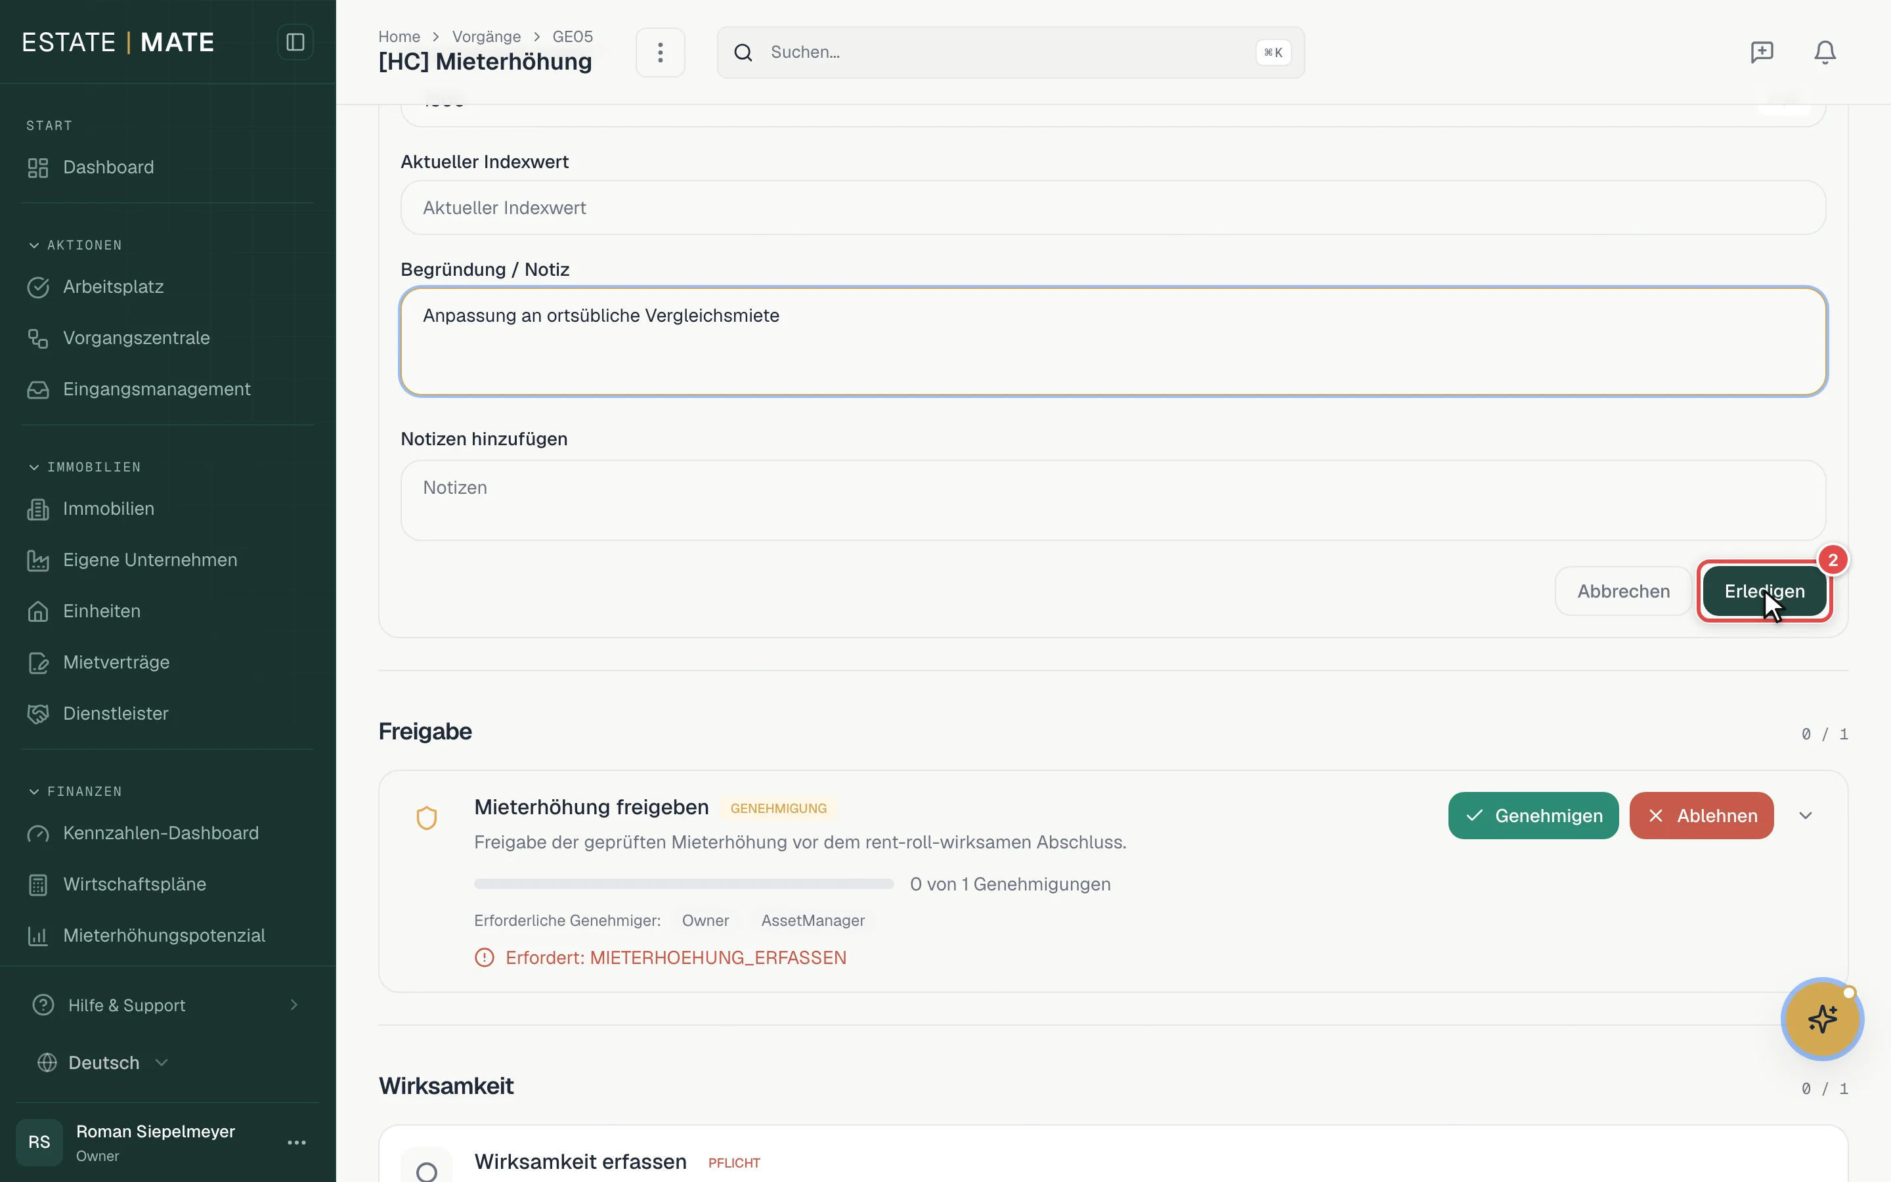Image resolution: width=1891 pixels, height=1182 pixels.
Task: Open the AI assistant sparkle button
Action: tap(1822, 1018)
